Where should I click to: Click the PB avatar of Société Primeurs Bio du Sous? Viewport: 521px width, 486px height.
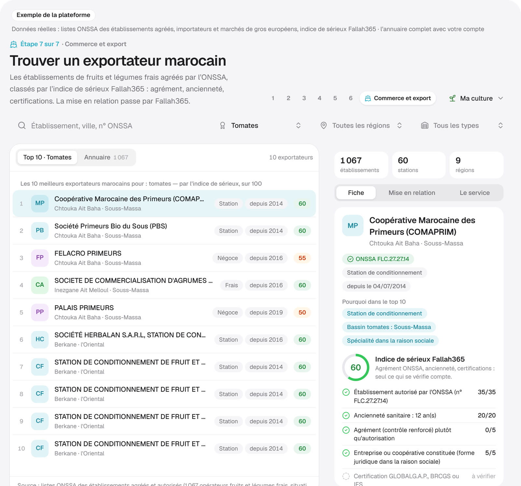[40, 231]
